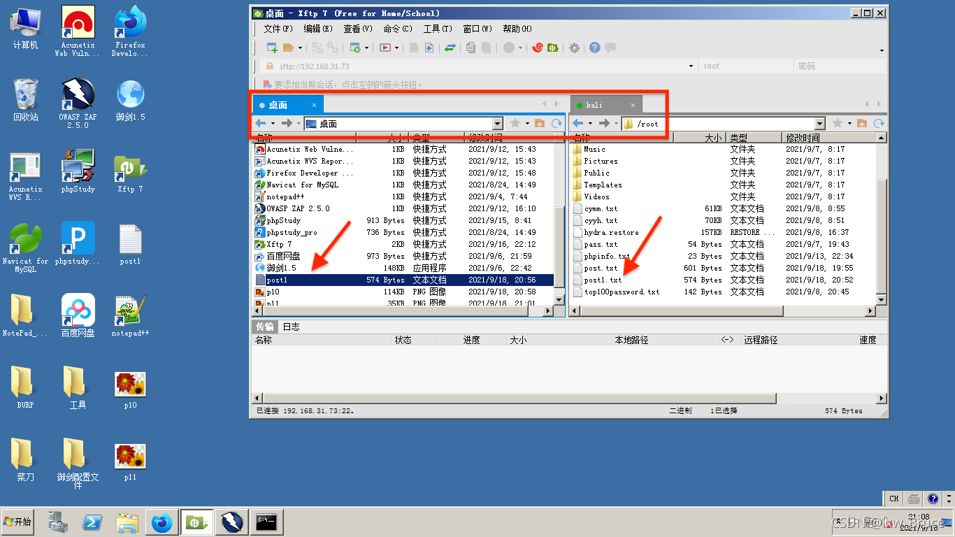Click the green Xftp toolbar icon
Screen dimensions: 955x537
[x=552, y=48]
